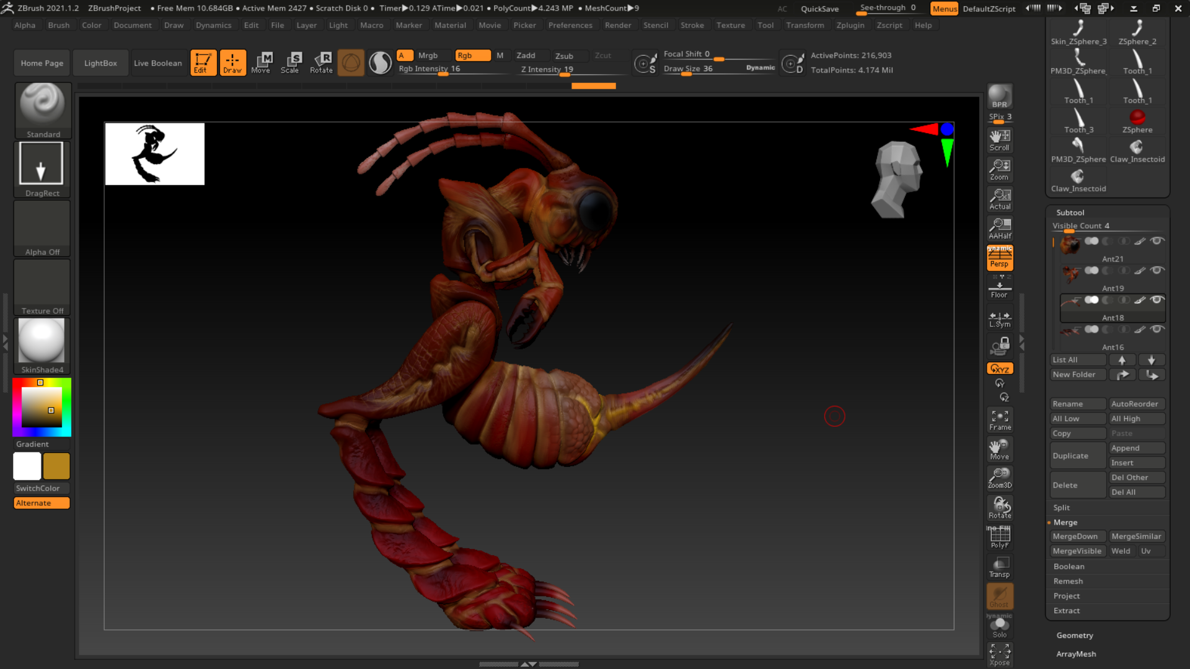Select the Frame tool on right shelf

coord(999,419)
